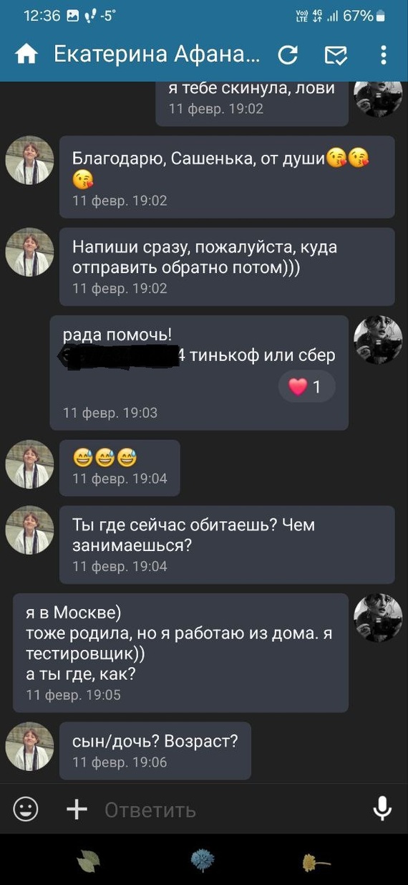Tap the blue flower icon at bottom

click(x=203, y=860)
